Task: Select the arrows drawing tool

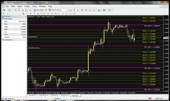Action: pyautogui.click(x=38, y=14)
